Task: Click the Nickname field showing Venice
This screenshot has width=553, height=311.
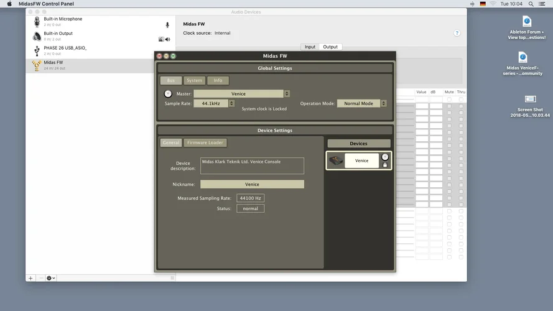Action: 252,184
